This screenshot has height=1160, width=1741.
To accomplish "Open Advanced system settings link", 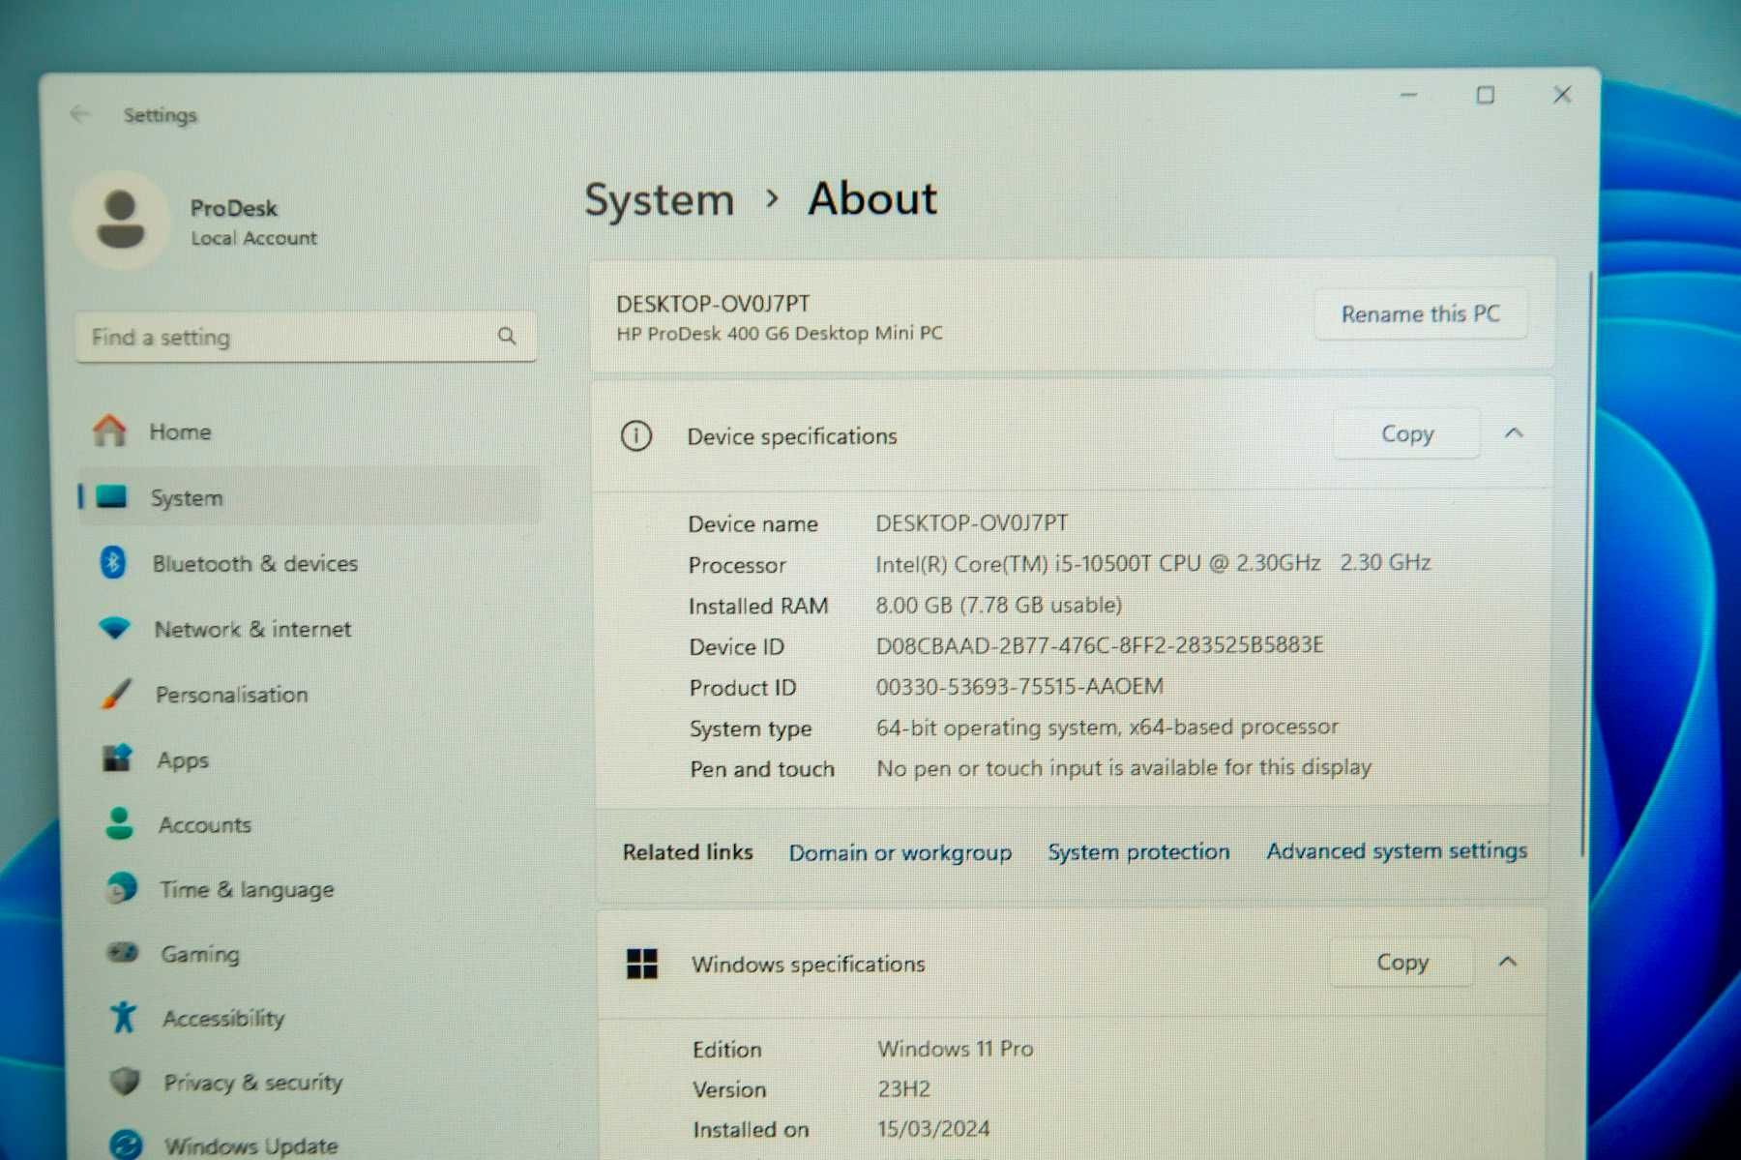I will [x=1397, y=850].
